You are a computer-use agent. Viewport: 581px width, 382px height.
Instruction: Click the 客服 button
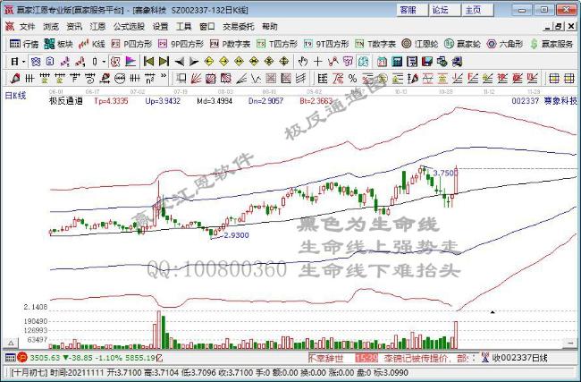pyautogui.click(x=412, y=10)
